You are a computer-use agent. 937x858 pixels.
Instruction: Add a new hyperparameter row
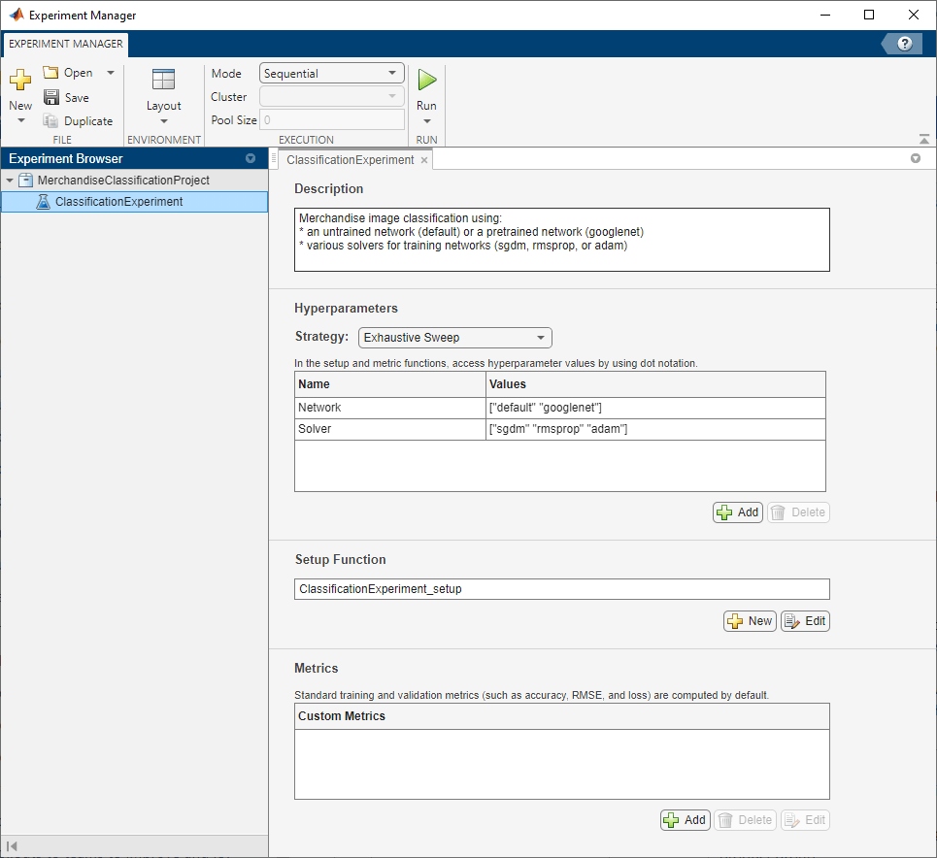(737, 512)
